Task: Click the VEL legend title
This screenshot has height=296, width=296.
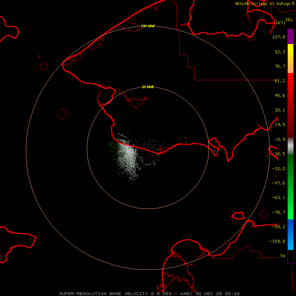Action: pyautogui.click(x=289, y=20)
